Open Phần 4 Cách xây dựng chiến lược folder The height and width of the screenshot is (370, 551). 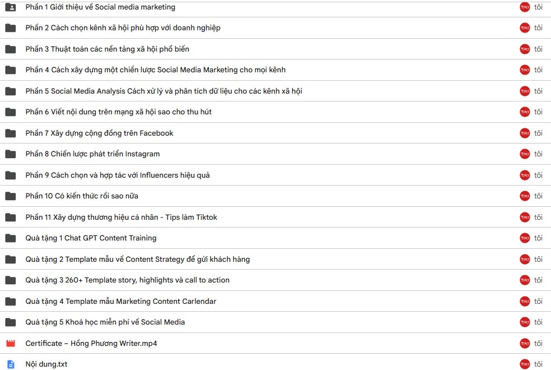[155, 70]
